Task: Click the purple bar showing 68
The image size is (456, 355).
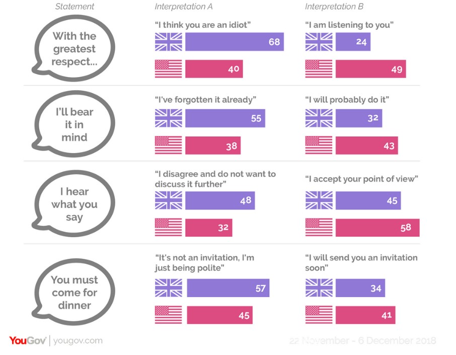Action: (x=234, y=42)
